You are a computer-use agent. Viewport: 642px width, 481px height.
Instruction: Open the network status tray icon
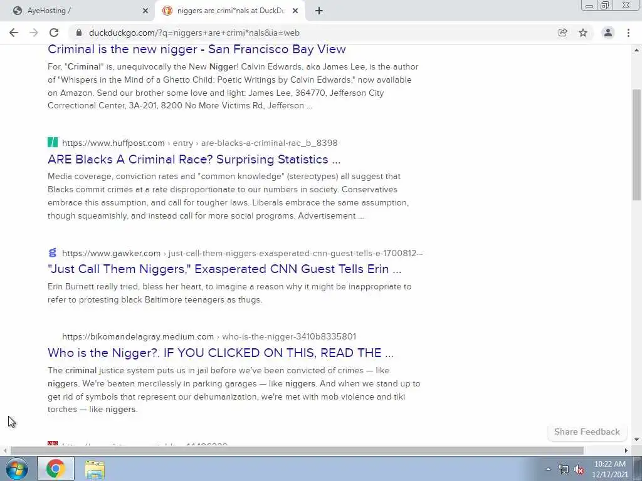(x=564, y=469)
